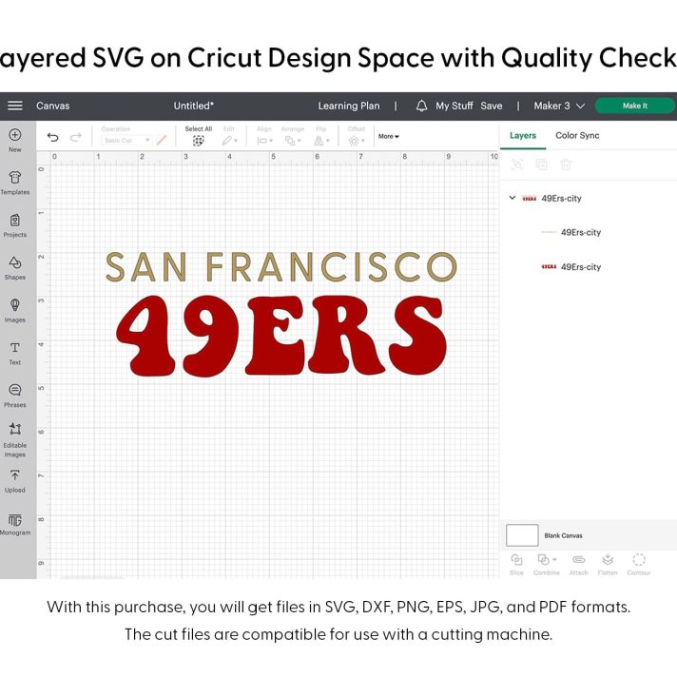677x677 pixels.
Task: Click the delete trash icon in Layers
Action: click(x=566, y=164)
